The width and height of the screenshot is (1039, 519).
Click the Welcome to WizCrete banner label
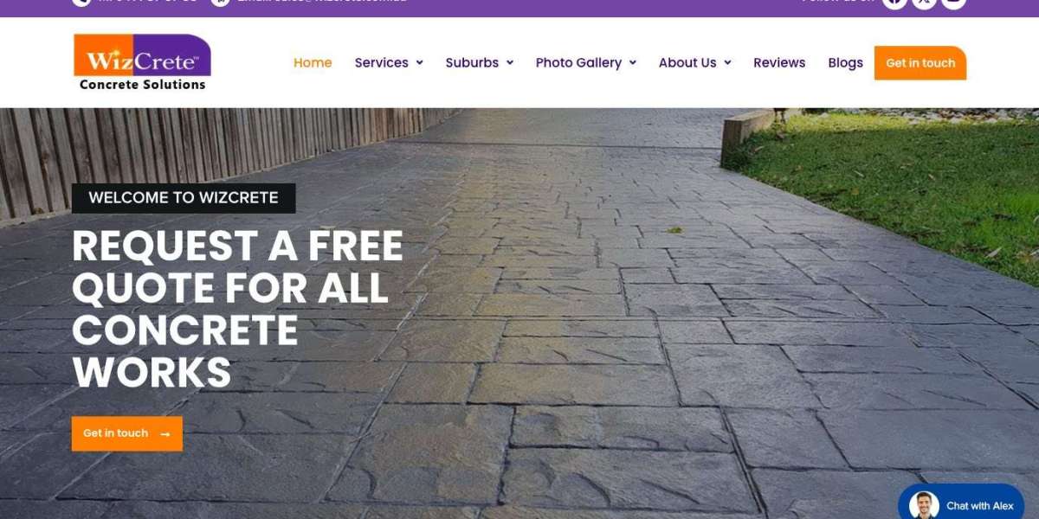pyautogui.click(x=184, y=198)
